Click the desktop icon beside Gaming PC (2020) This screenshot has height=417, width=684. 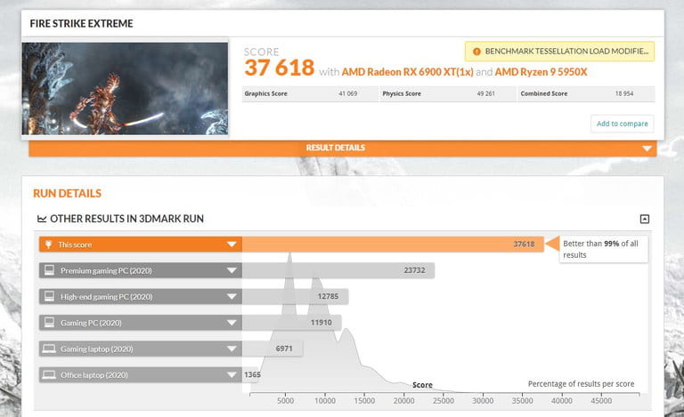point(49,323)
